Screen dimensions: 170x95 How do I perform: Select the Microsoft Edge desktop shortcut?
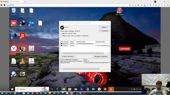pyautogui.click(x=14, y=38)
